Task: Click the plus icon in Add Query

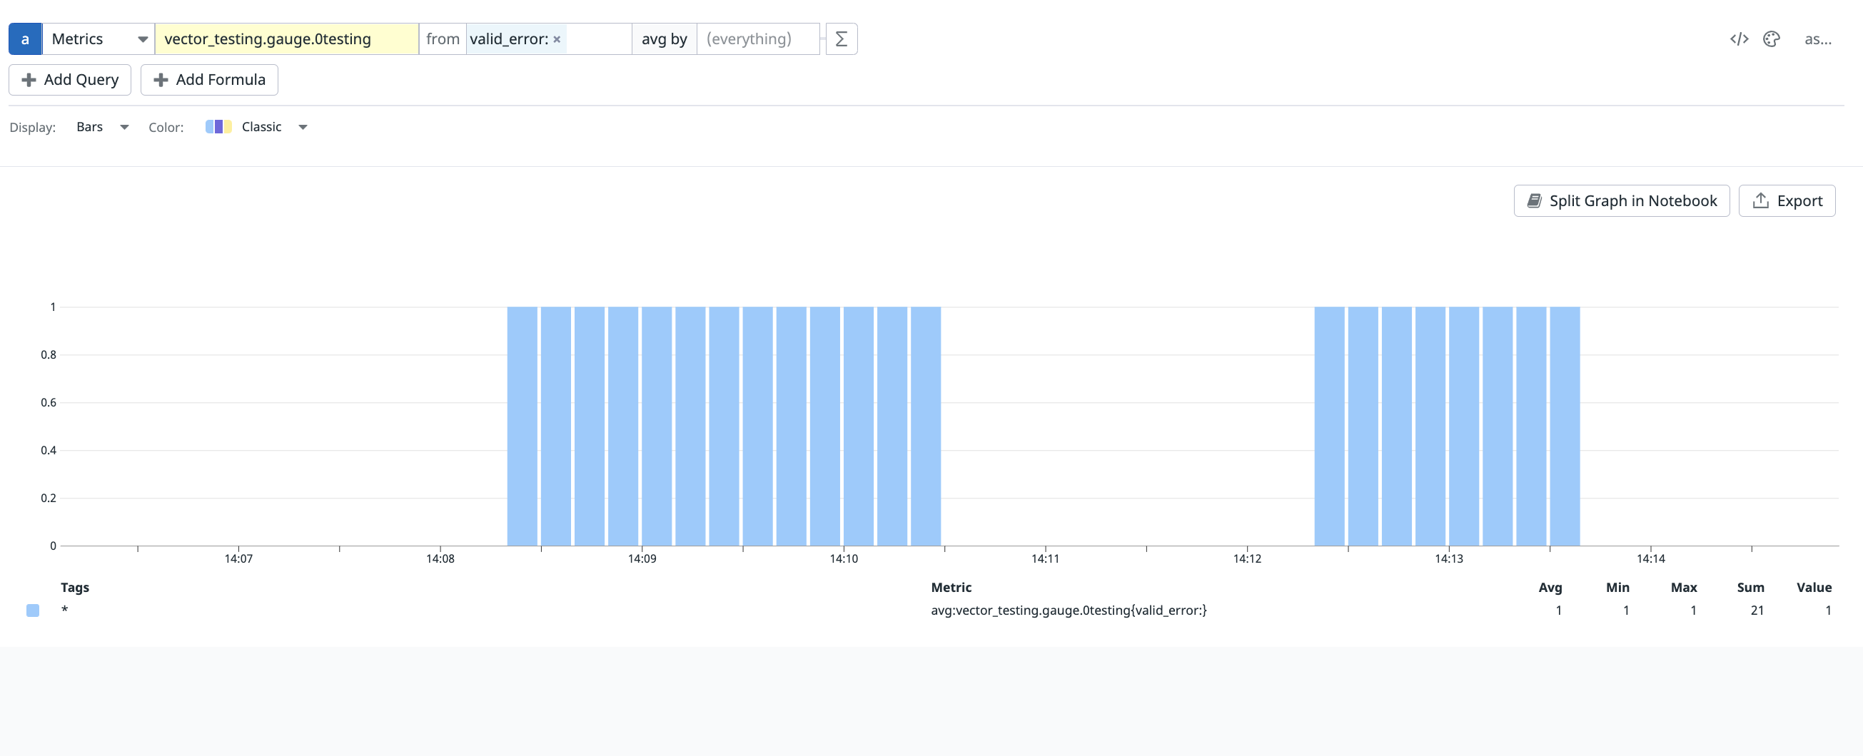Action: click(x=29, y=79)
